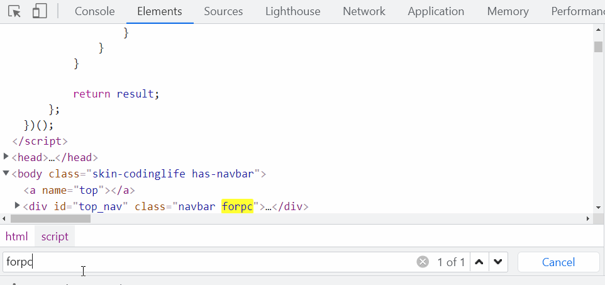This screenshot has height=285, width=605.
Task: Select the closing </script> tag line
Action: tap(40, 142)
